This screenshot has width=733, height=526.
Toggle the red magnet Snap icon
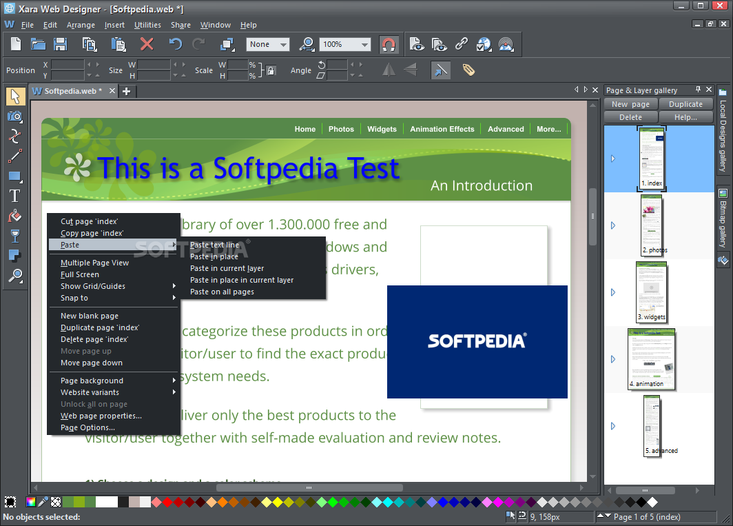(389, 44)
